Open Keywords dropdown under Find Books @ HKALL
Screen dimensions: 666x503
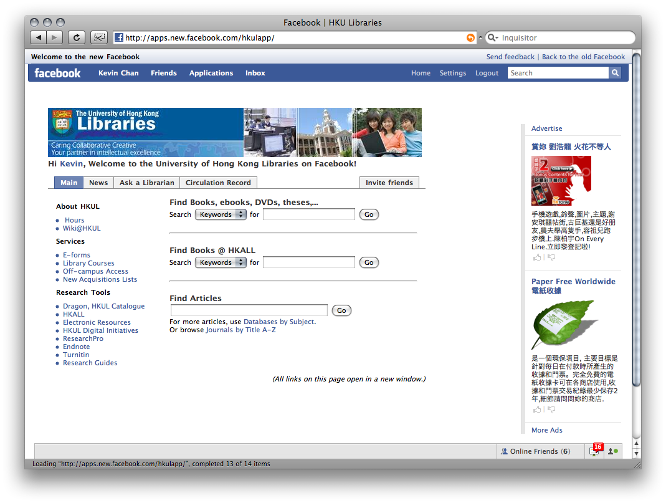(221, 262)
